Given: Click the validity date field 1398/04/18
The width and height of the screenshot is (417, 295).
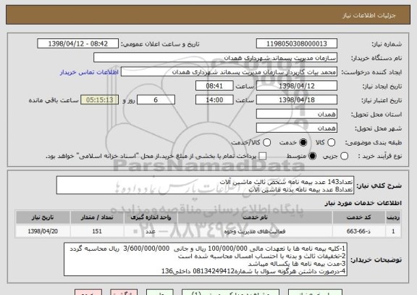Looking at the screenshot, I should point(297,100).
